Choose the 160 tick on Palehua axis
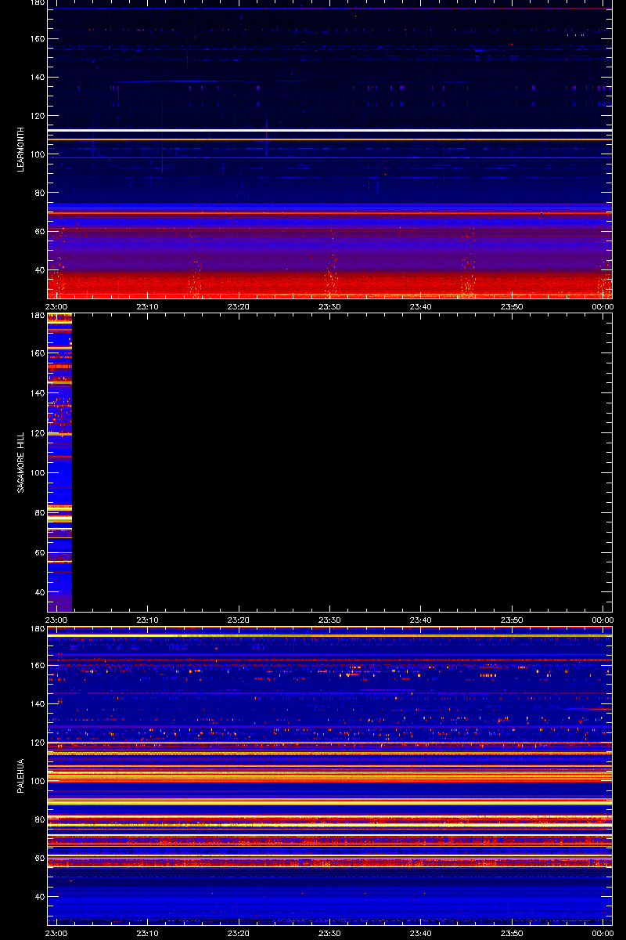This screenshot has height=940, width=626. (x=37, y=666)
